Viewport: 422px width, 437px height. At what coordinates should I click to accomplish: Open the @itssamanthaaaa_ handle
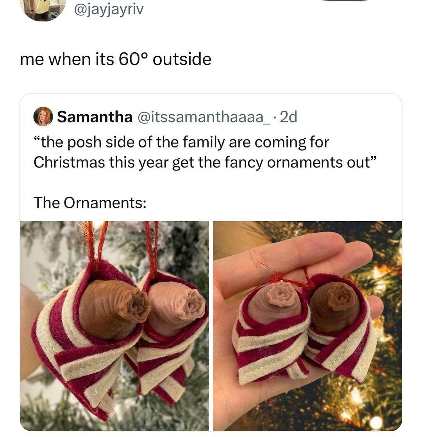point(204,117)
